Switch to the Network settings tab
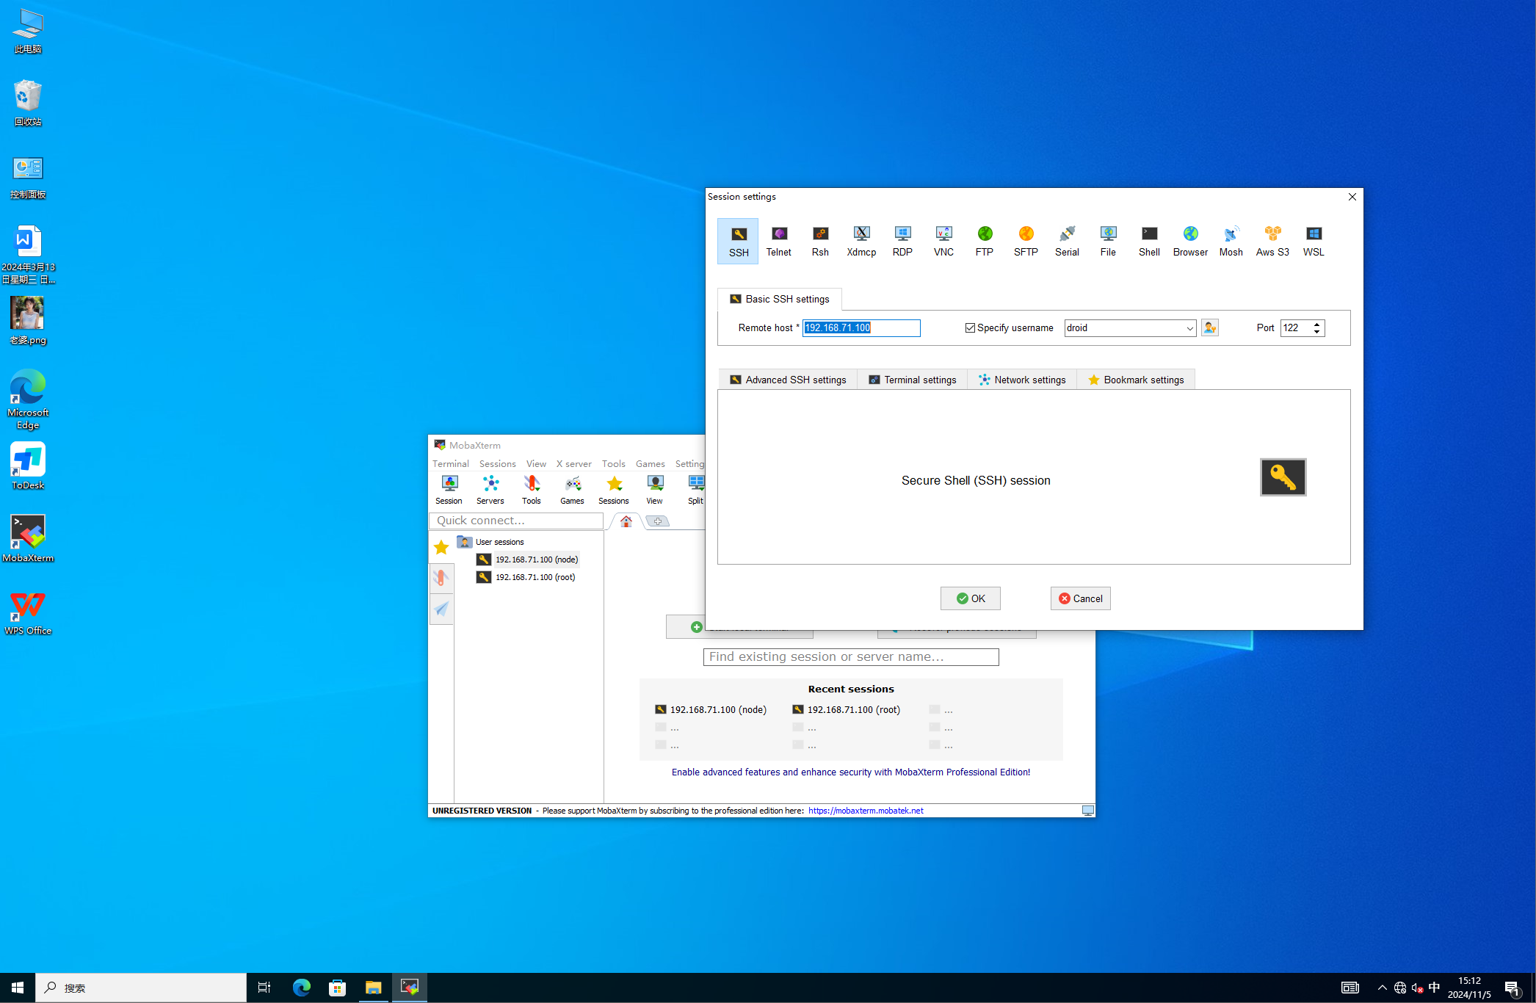Image resolution: width=1536 pixels, height=1003 pixels. point(1021,380)
